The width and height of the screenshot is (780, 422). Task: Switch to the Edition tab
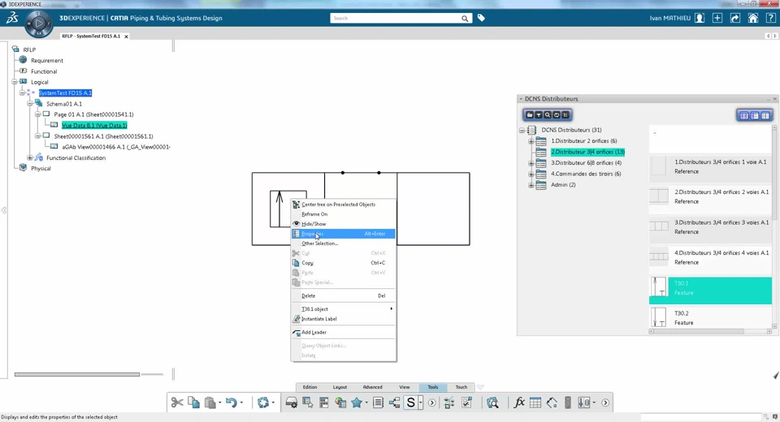pos(310,387)
